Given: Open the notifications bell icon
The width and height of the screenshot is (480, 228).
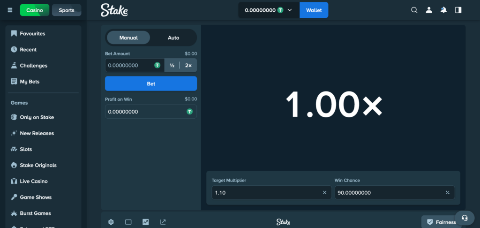Looking at the screenshot, I should pos(443,10).
